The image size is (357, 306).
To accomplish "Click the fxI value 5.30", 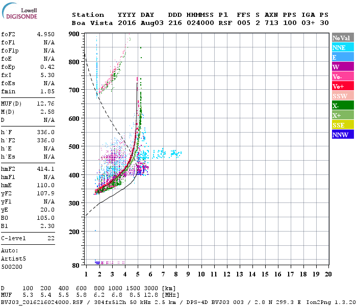I will (47, 75).
